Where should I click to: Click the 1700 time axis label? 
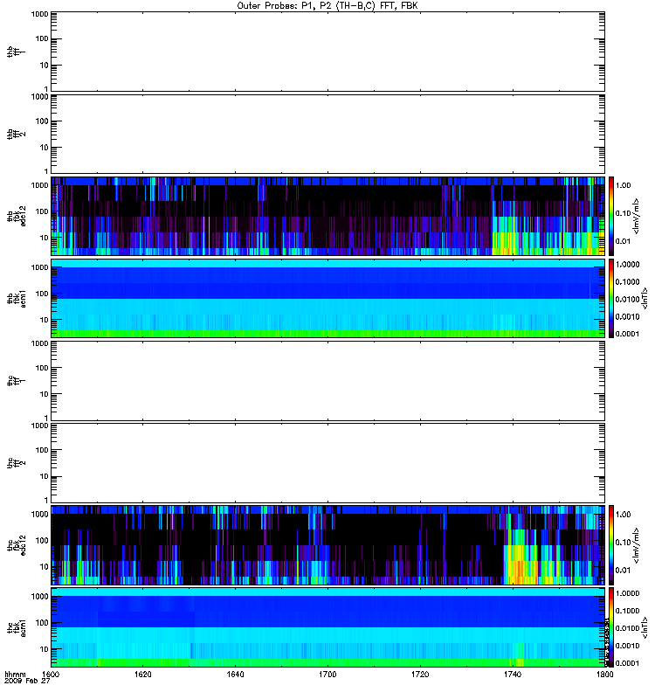[327, 674]
